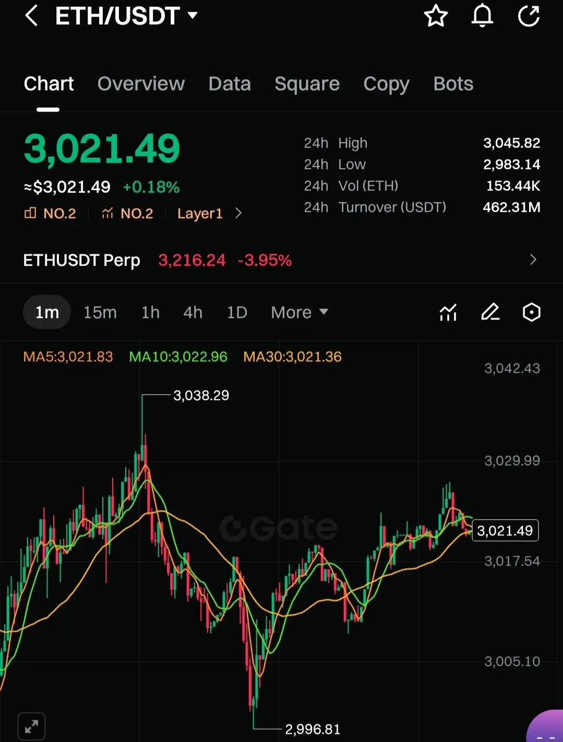Open the Bots tab
Viewport: 563px width, 742px height.
(453, 84)
